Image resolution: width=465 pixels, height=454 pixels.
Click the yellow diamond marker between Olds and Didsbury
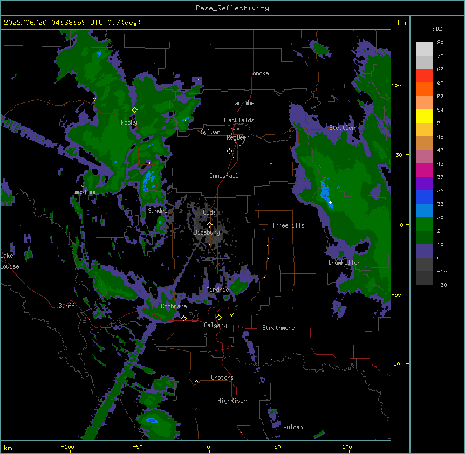tap(210, 225)
